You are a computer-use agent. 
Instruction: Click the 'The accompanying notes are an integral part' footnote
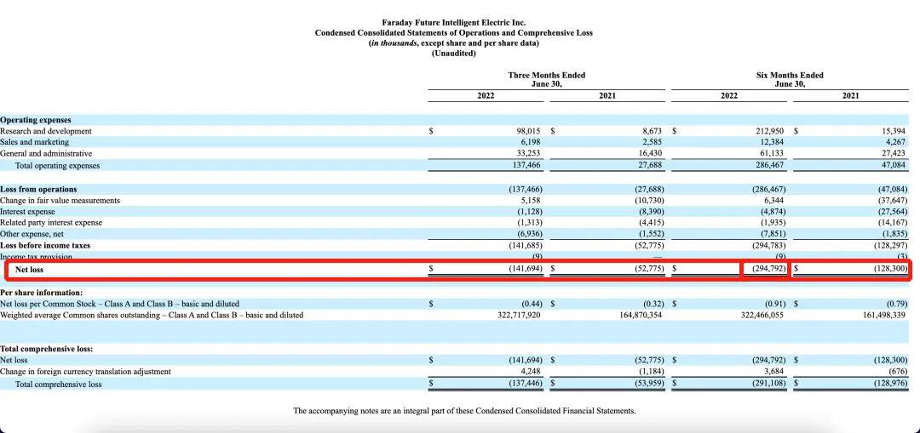[464, 412]
